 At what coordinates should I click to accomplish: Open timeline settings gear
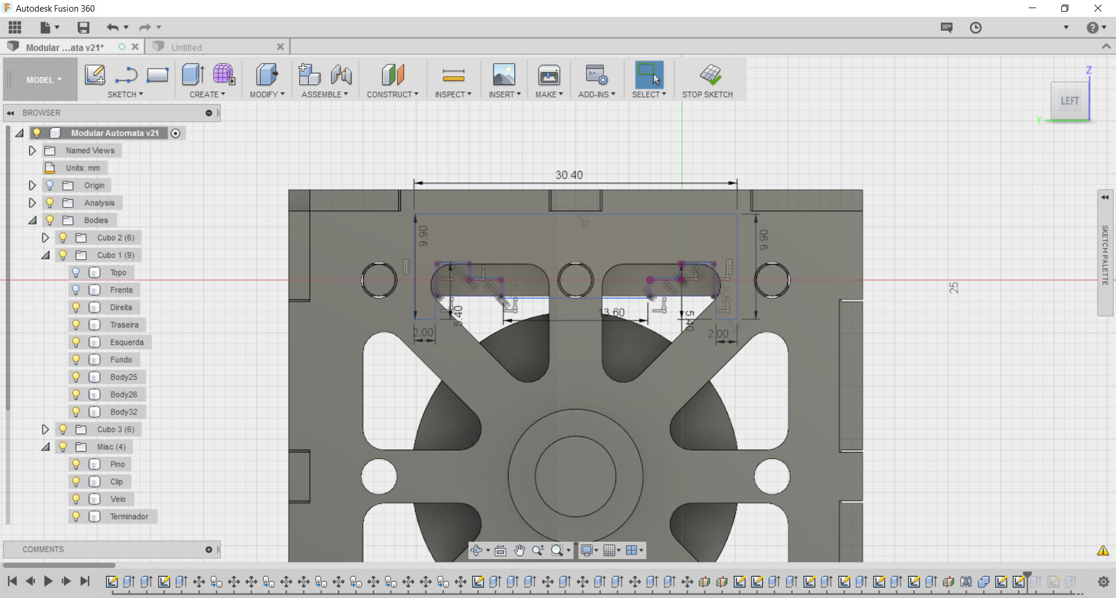1103,581
